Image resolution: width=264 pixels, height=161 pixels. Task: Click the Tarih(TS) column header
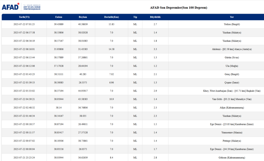[24, 17]
